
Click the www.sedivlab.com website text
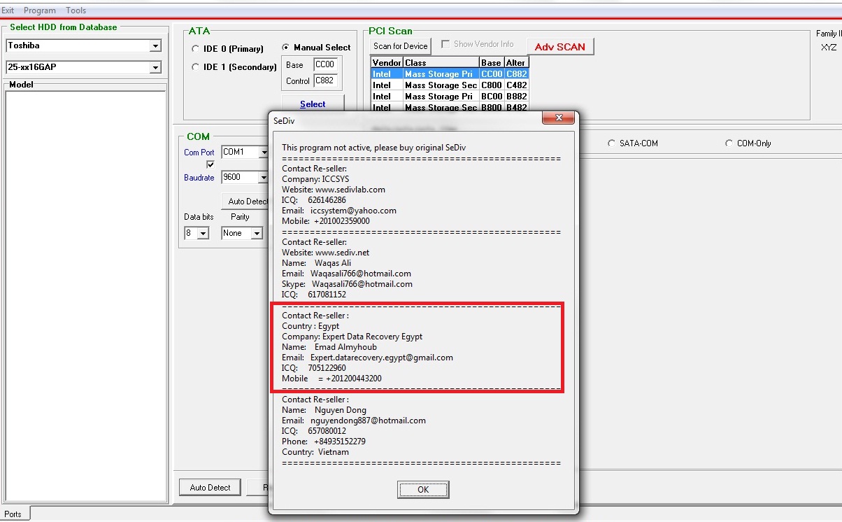pos(350,190)
